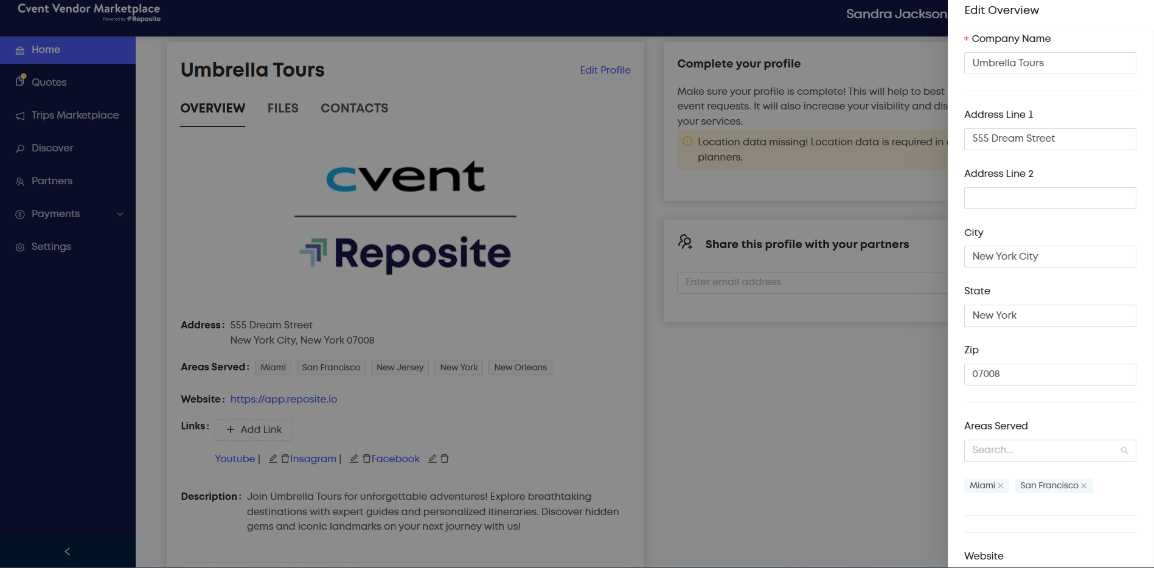Click the search magnifier in Areas Served field
1154x568 pixels.
tap(1124, 451)
